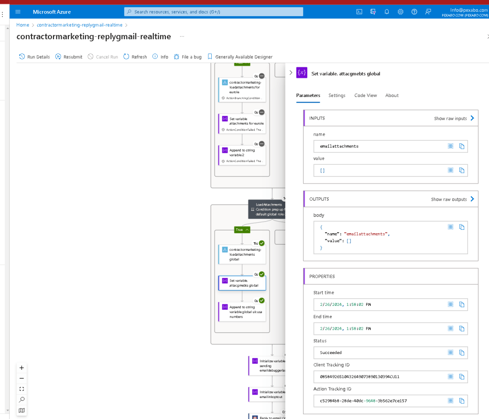Open the ellipsis menu next to the title
Image resolution: width=489 pixels, height=419 pixels.
[x=182, y=36]
